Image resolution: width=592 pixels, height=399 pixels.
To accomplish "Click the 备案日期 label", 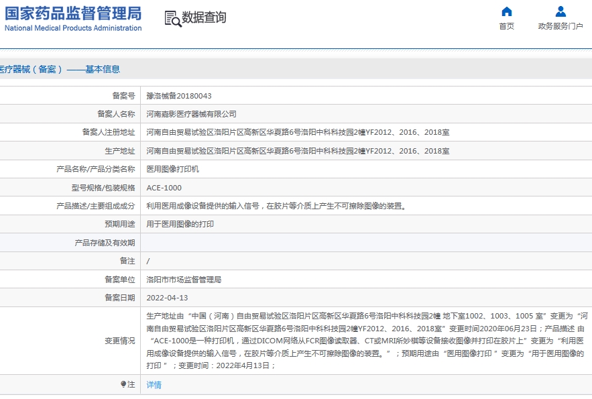I will pyautogui.click(x=120, y=298).
